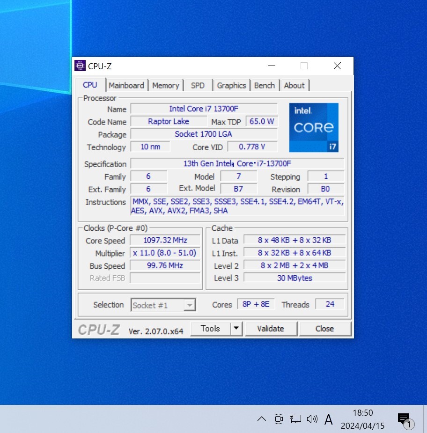Click the Bus Speed value '99.76 MHz'
Image resolution: width=427 pixels, height=433 pixels.
click(x=165, y=265)
